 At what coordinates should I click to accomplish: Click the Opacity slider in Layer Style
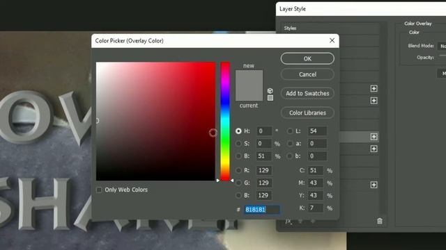[x=443, y=56]
